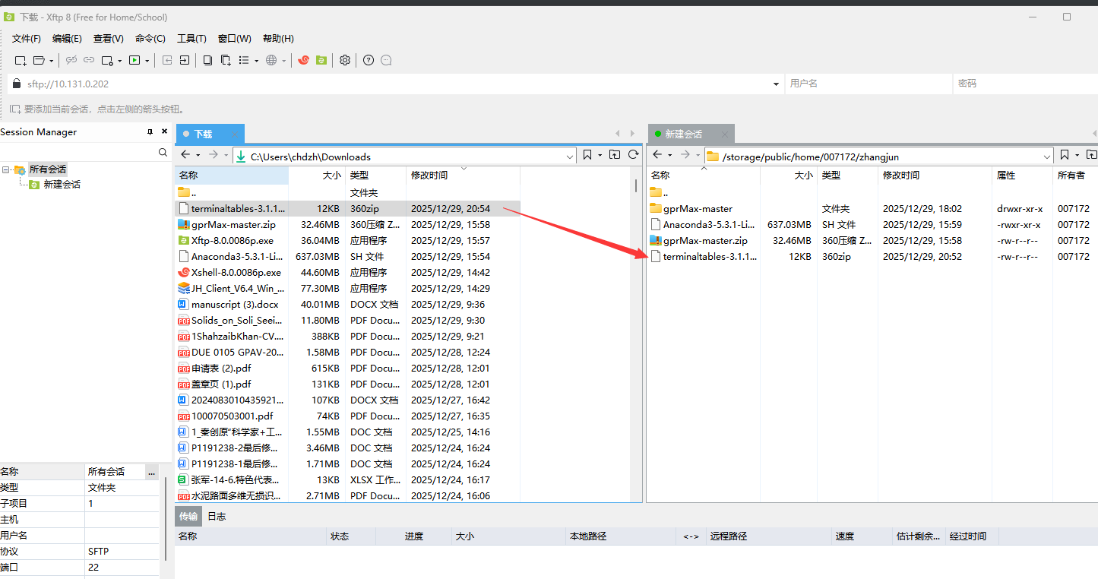Expand the local path C:\Users\chdzh\Downloads dropdown
The width and height of the screenshot is (1098, 579).
point(571,157)
